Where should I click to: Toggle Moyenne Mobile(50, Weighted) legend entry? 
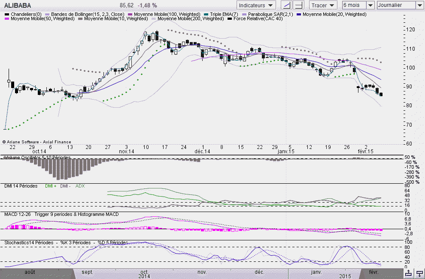coord(39,19)
